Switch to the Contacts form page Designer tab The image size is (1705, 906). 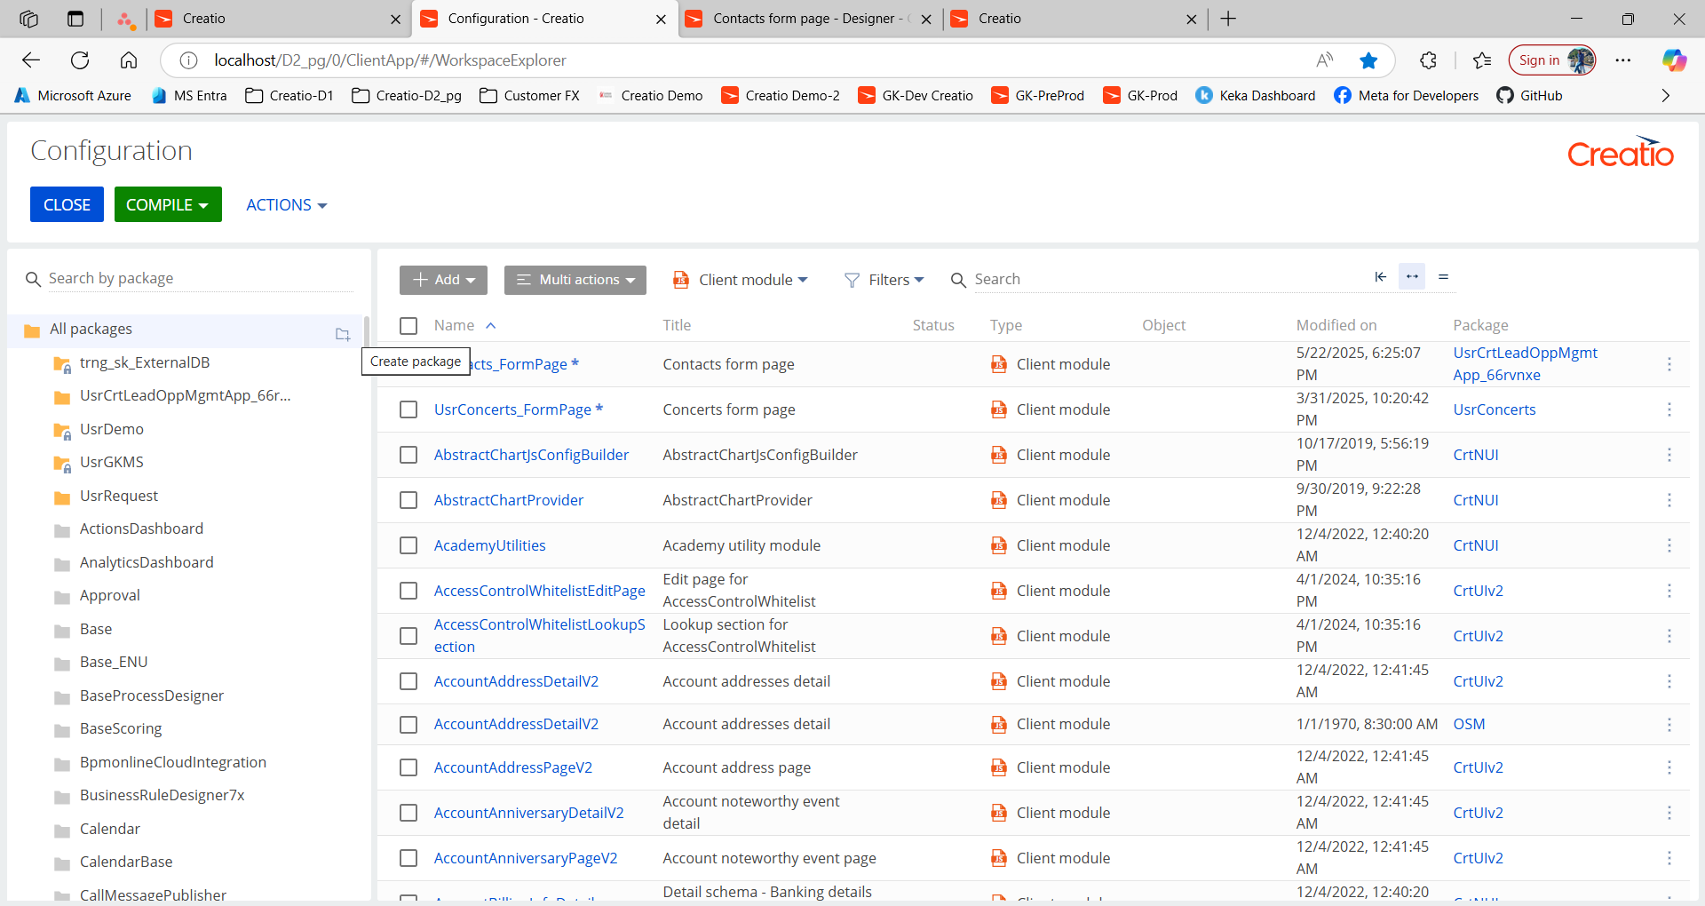809,19
